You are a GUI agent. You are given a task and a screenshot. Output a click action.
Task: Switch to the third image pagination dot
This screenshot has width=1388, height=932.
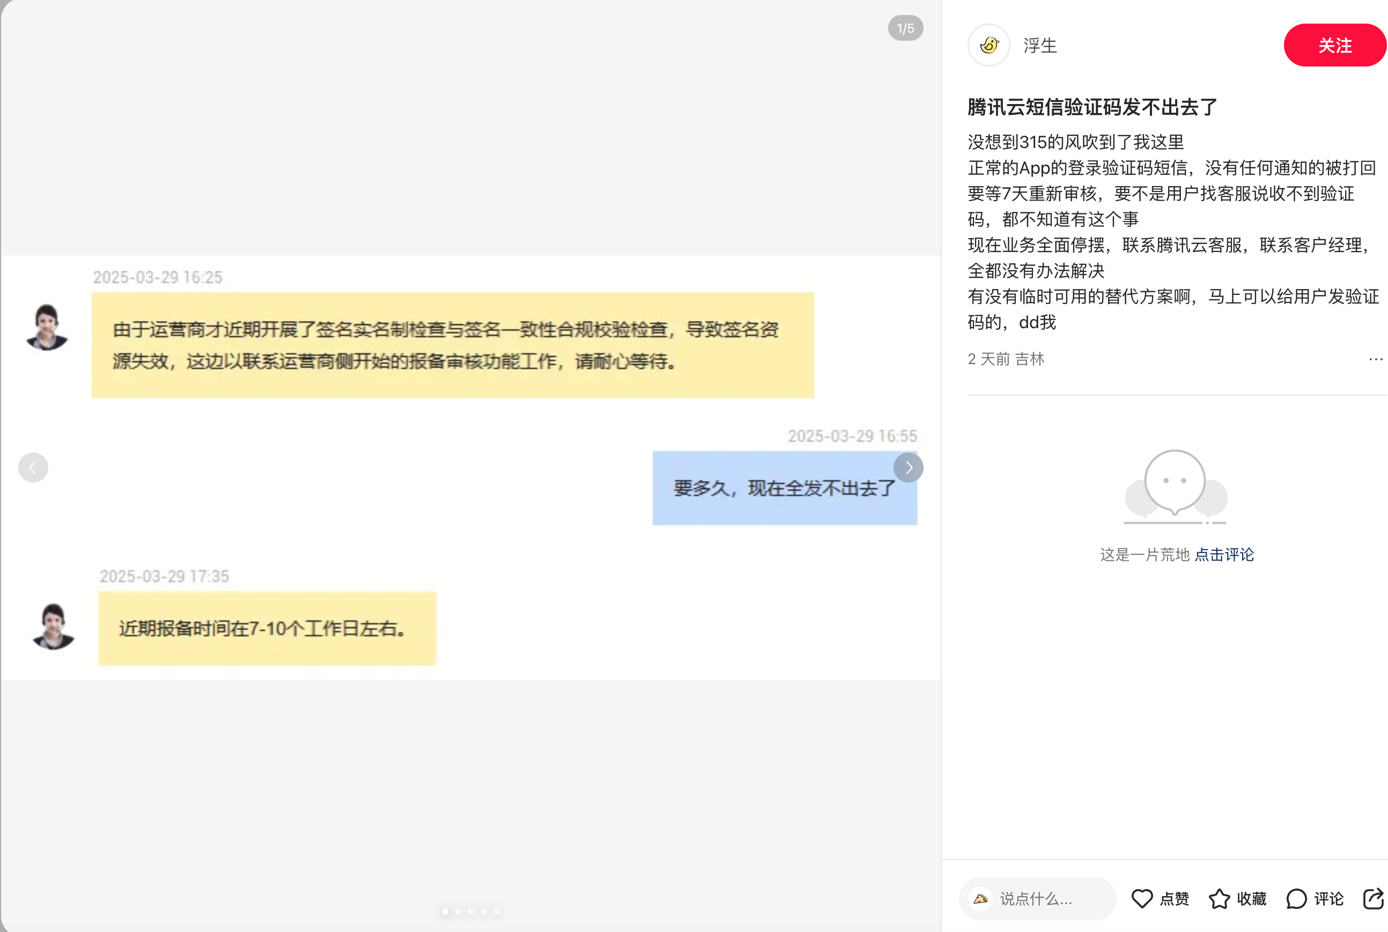[471, 911]
